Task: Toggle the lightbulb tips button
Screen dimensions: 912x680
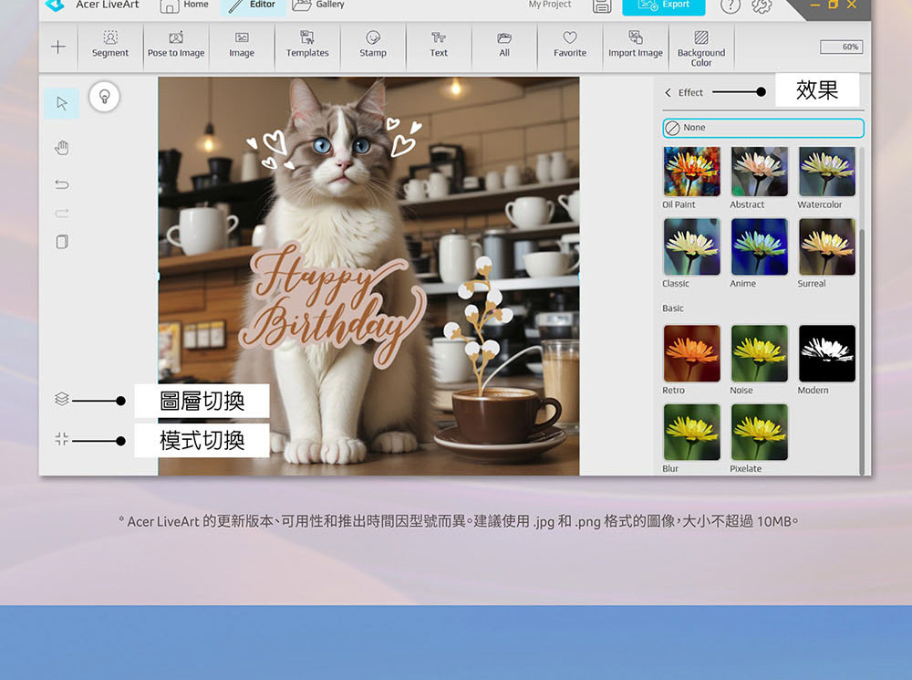Action: click(105, 97)
